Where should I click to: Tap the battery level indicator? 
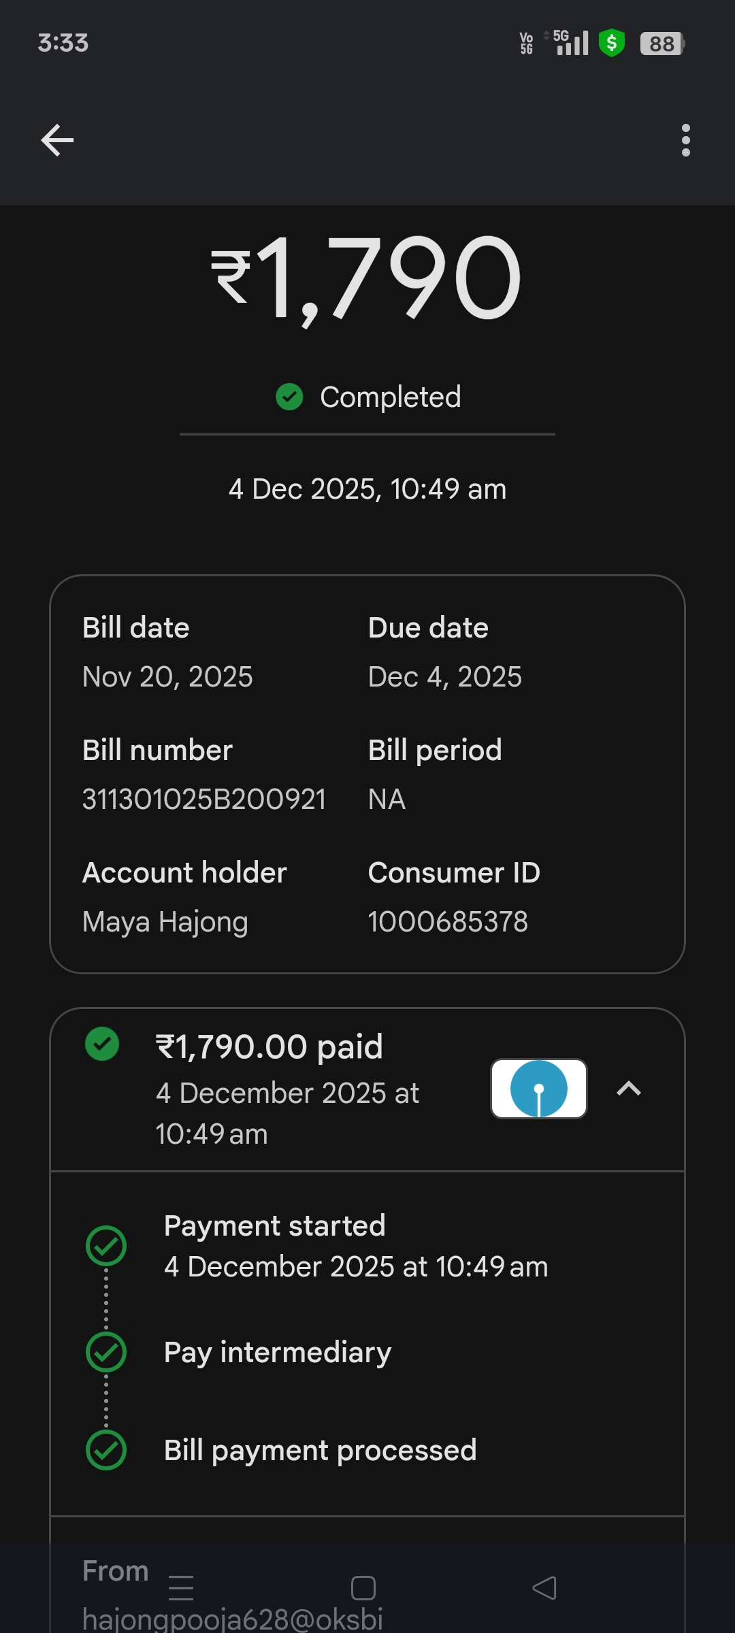(661, 44)
